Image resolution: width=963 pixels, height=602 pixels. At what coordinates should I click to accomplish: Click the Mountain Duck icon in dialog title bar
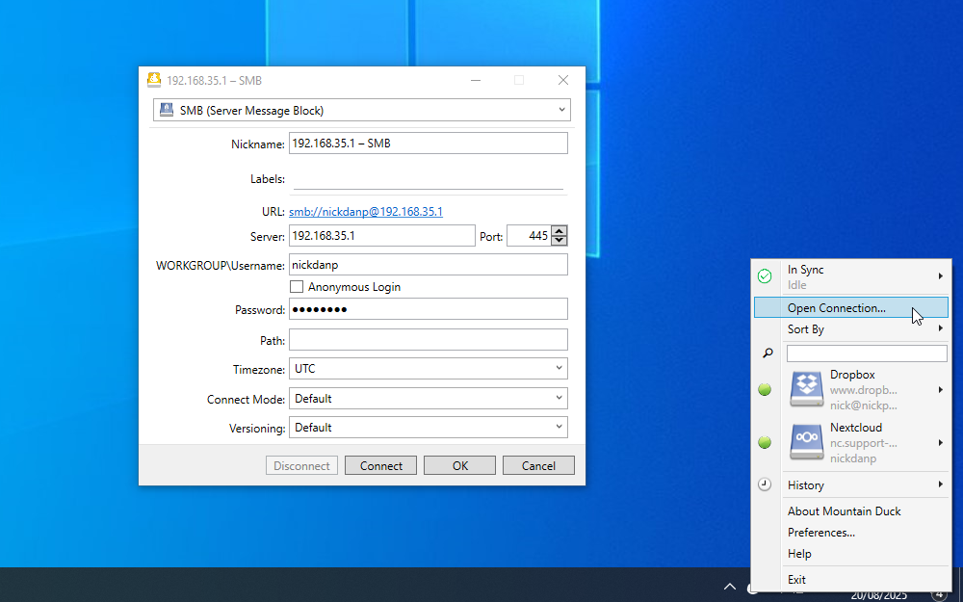tap(154, 80)
